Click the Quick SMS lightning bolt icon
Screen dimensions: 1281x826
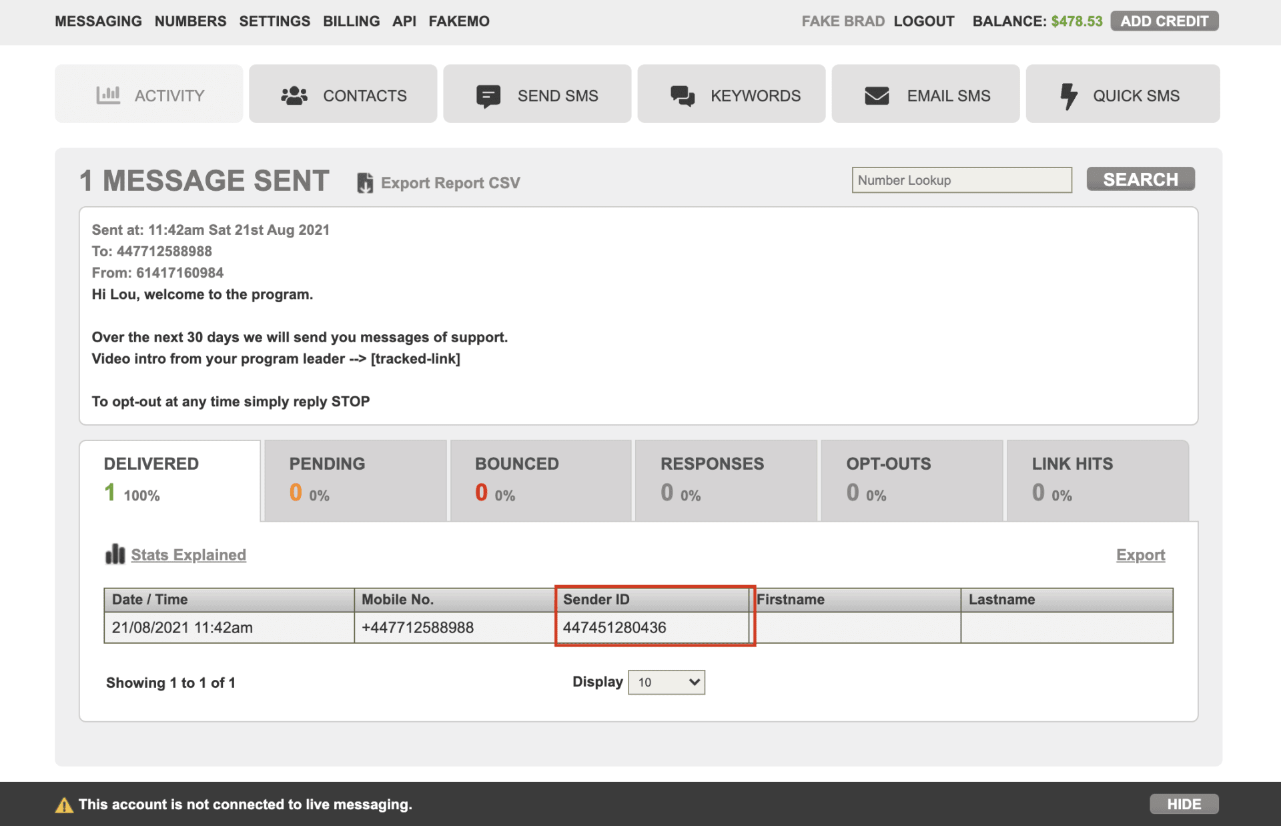[x=1069, y=96]
